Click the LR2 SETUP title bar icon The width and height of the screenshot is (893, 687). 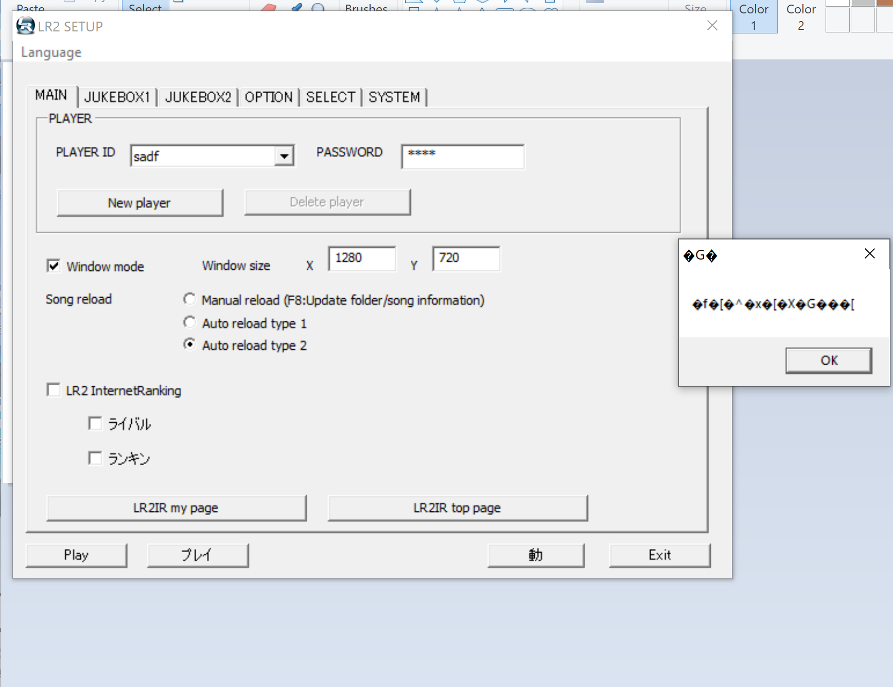point(25,26)
